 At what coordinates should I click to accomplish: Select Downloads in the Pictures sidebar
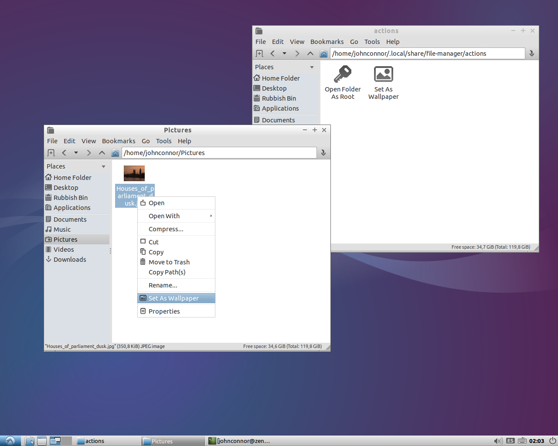tap(70, 260)
